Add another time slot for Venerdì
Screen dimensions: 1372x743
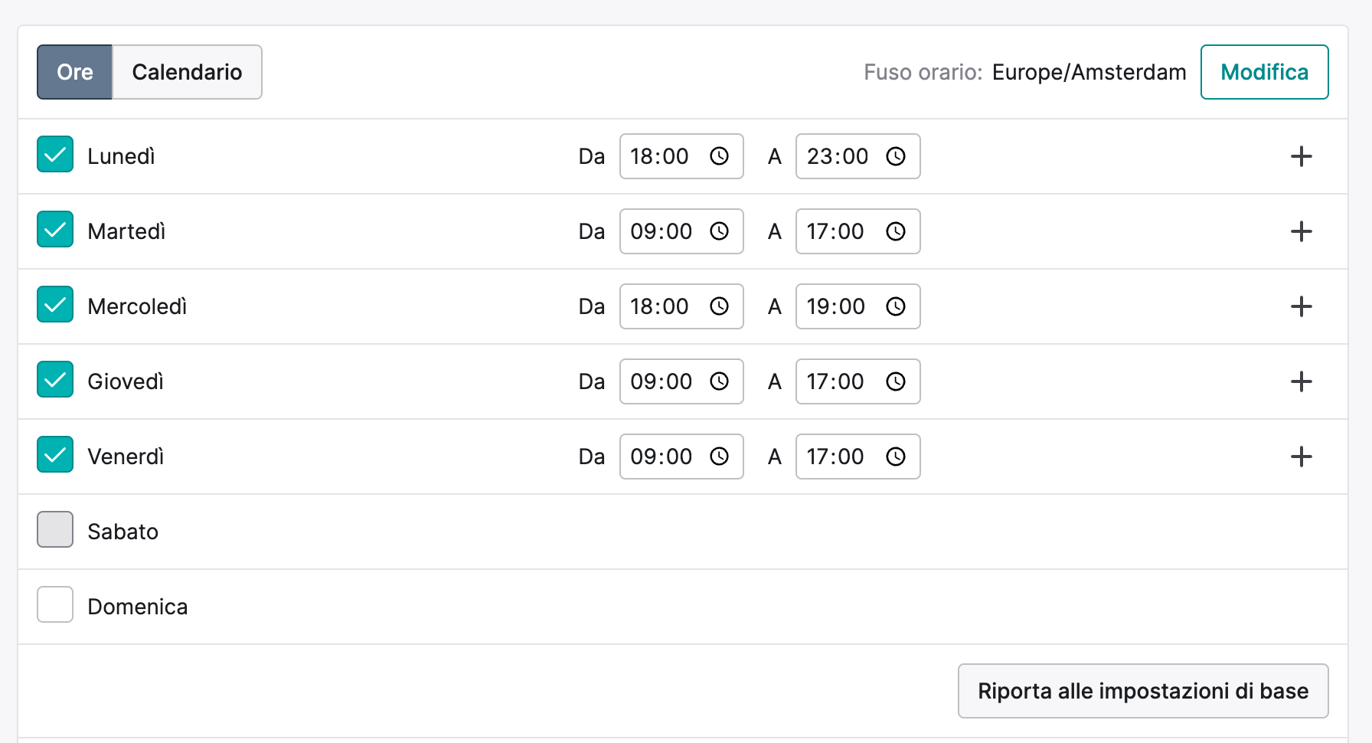[x=1301, y=457]
